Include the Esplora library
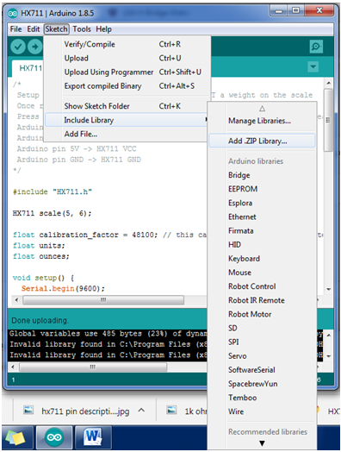Screen dimensions: 341x452 [262, 203]
